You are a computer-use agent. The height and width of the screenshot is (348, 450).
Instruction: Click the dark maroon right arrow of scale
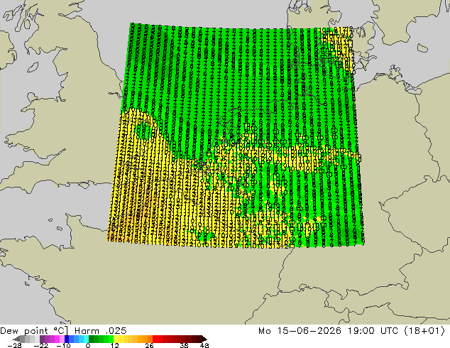(x=204, y=339)
